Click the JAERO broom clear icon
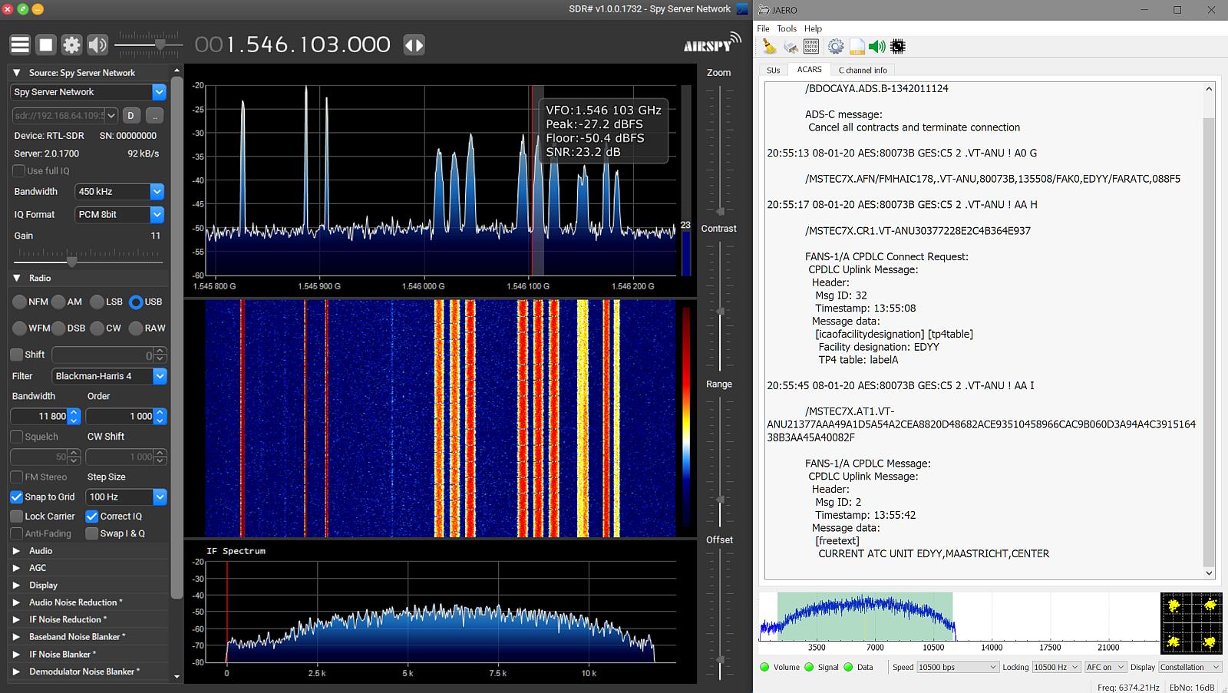The image size is (1228, 693). click(769, 47)
